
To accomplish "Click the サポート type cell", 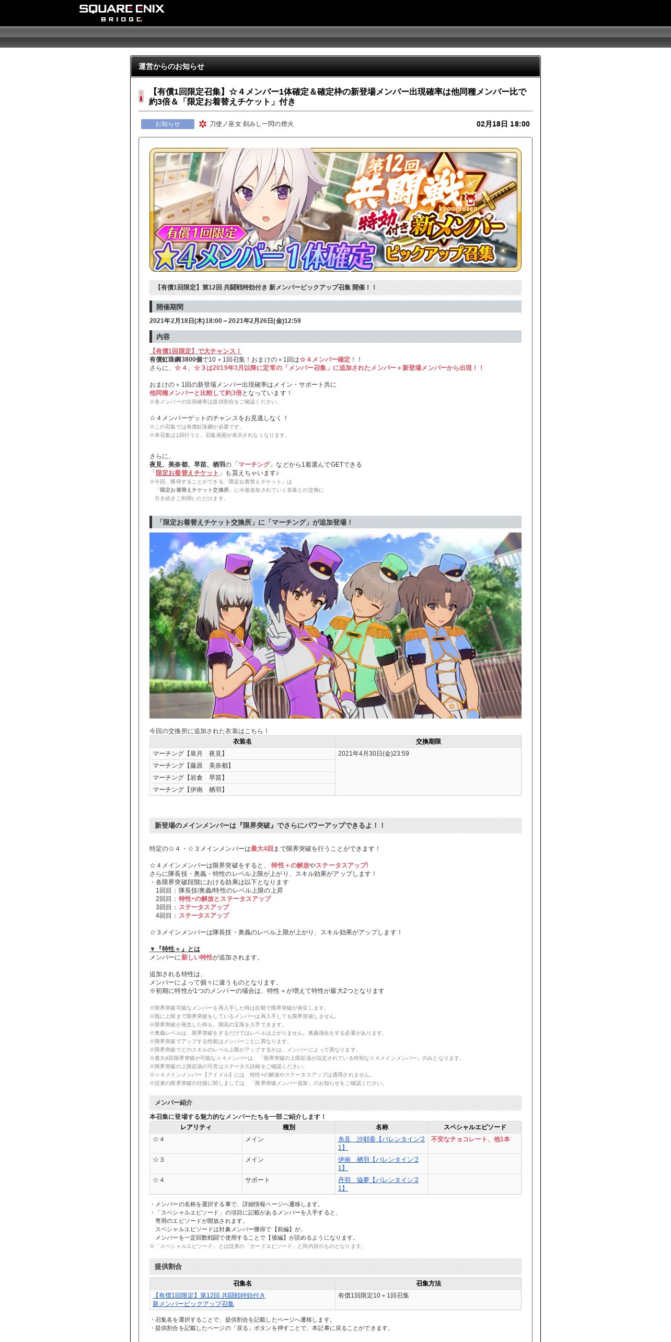I will (x=288, y=1184).
